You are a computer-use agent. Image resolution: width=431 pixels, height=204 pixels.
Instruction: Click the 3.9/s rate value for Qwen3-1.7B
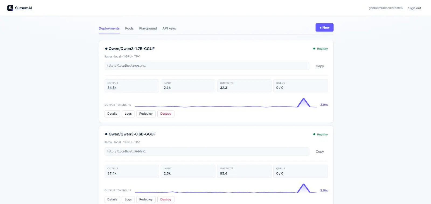point(324,105)
